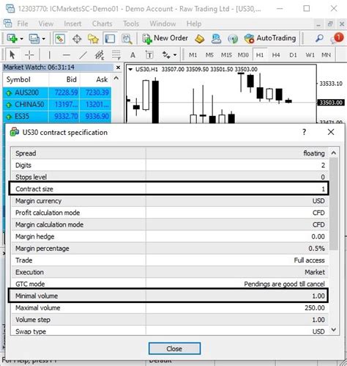The height and width of the screenshot is (366, 347).
Task: Select the Crosshair tool
Action: point(29,55)
